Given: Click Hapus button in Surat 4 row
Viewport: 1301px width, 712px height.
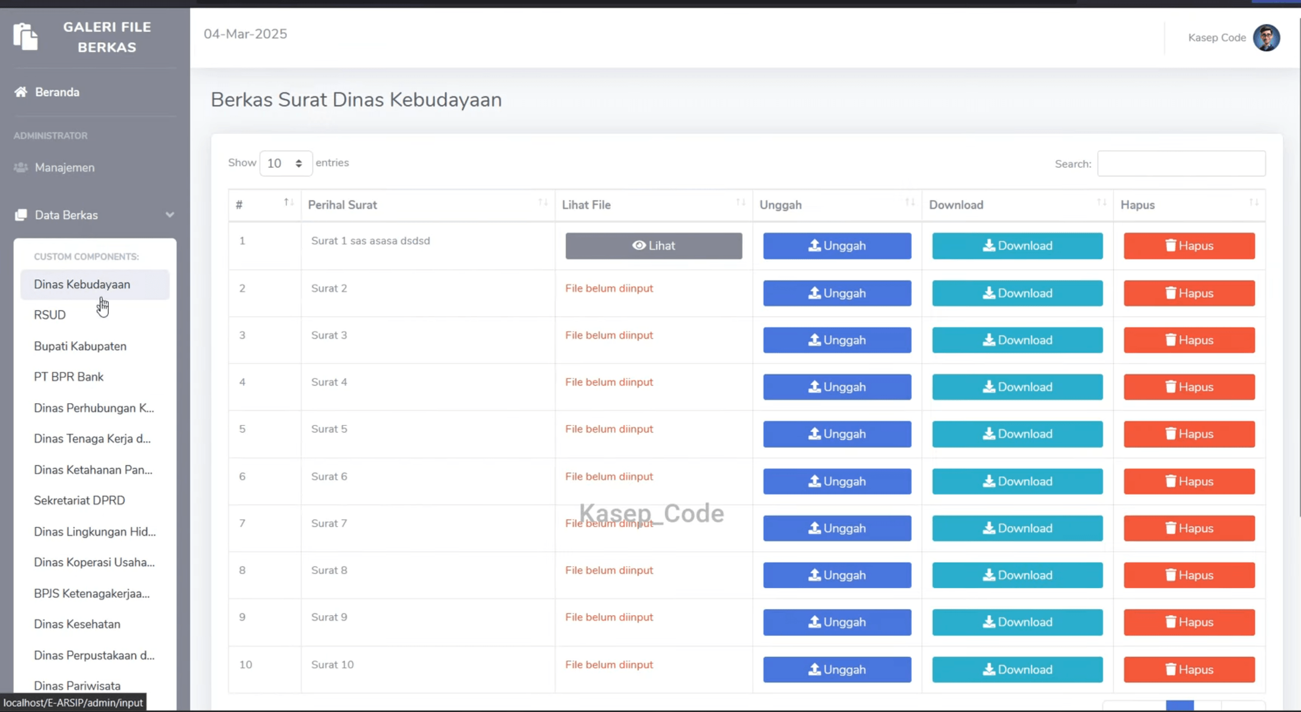Looking at the screenshot, I should tap(1189, 387).
